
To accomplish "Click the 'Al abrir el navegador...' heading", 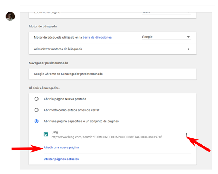I will (x=47, y=88).
